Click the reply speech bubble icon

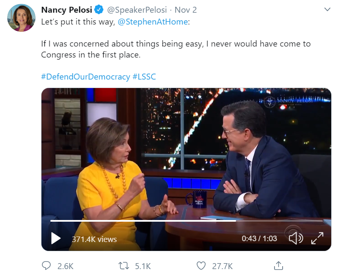point(47,266)
